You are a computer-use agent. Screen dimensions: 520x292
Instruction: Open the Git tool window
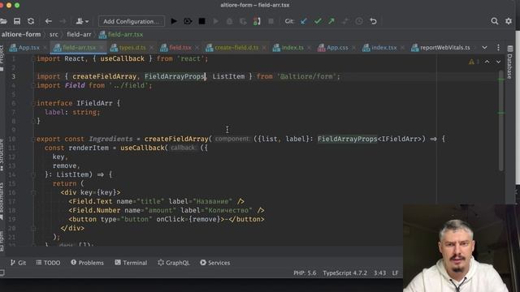(x=18, y=263)
